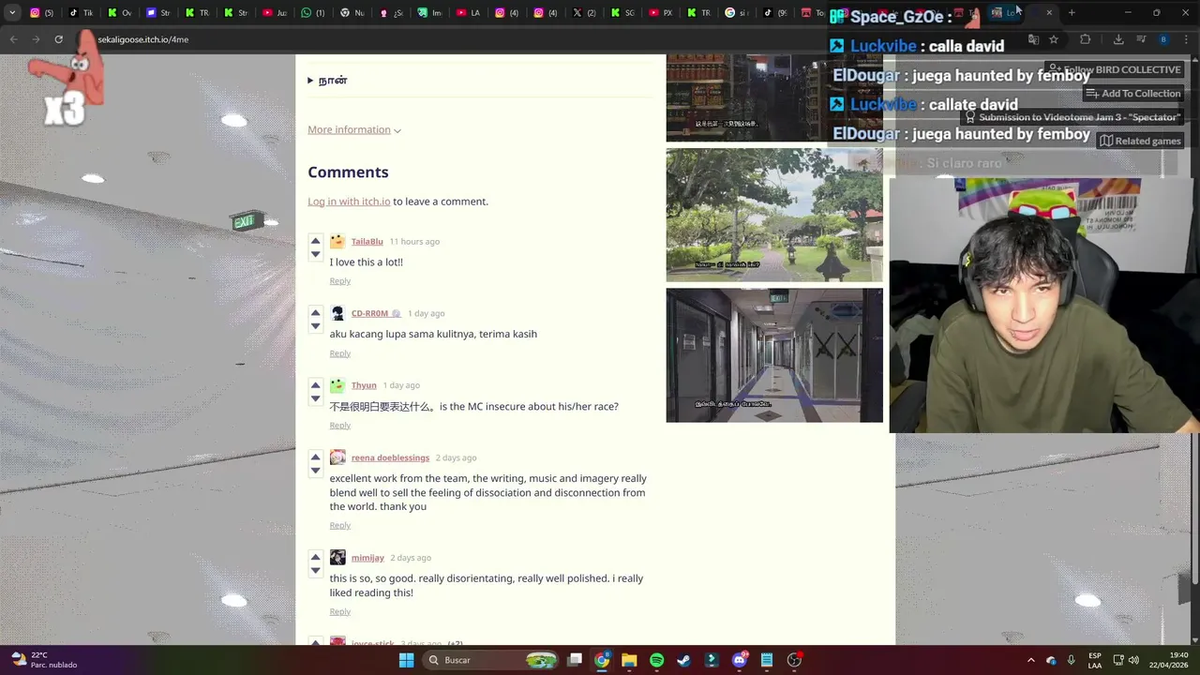Open the weather widget 22°C

[x=43, y=660]
